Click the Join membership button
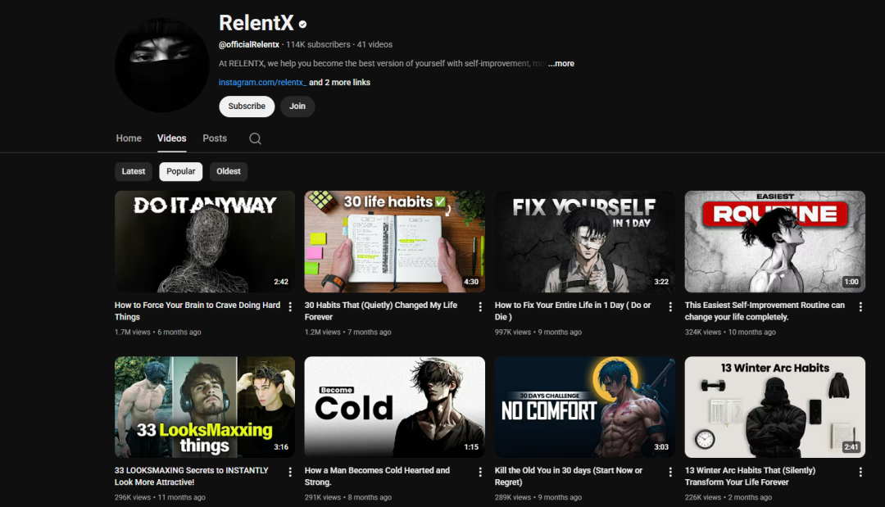The image size is (885, 507). pos(297,106)
